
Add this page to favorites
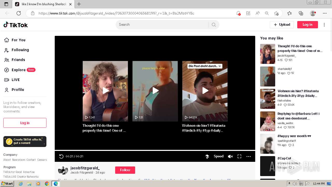point(276,13)
